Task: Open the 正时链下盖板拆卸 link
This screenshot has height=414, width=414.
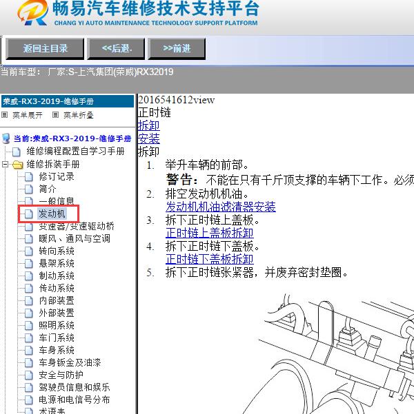Action: (x=210, y=259)
